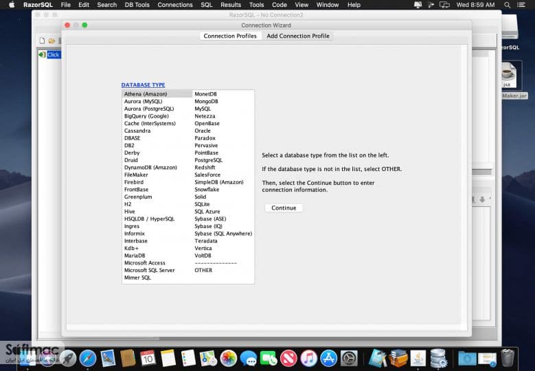
Task: Open the Mail stamp icon in the dock
Action: pos(108,359)
